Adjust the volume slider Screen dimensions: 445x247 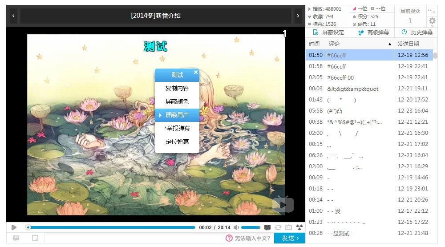(x=251, y=227)
